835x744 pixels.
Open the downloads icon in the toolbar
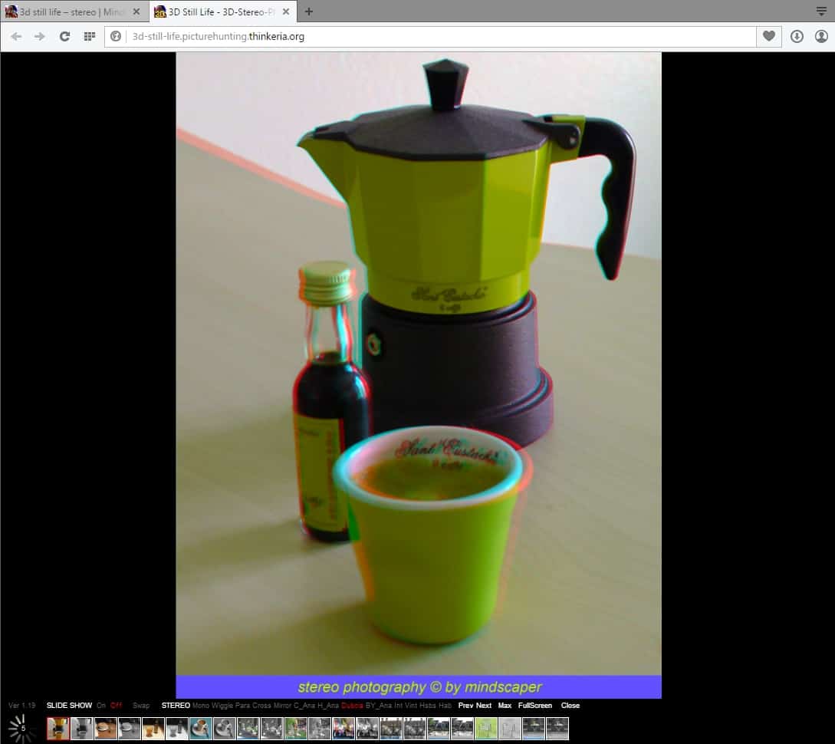797,36
